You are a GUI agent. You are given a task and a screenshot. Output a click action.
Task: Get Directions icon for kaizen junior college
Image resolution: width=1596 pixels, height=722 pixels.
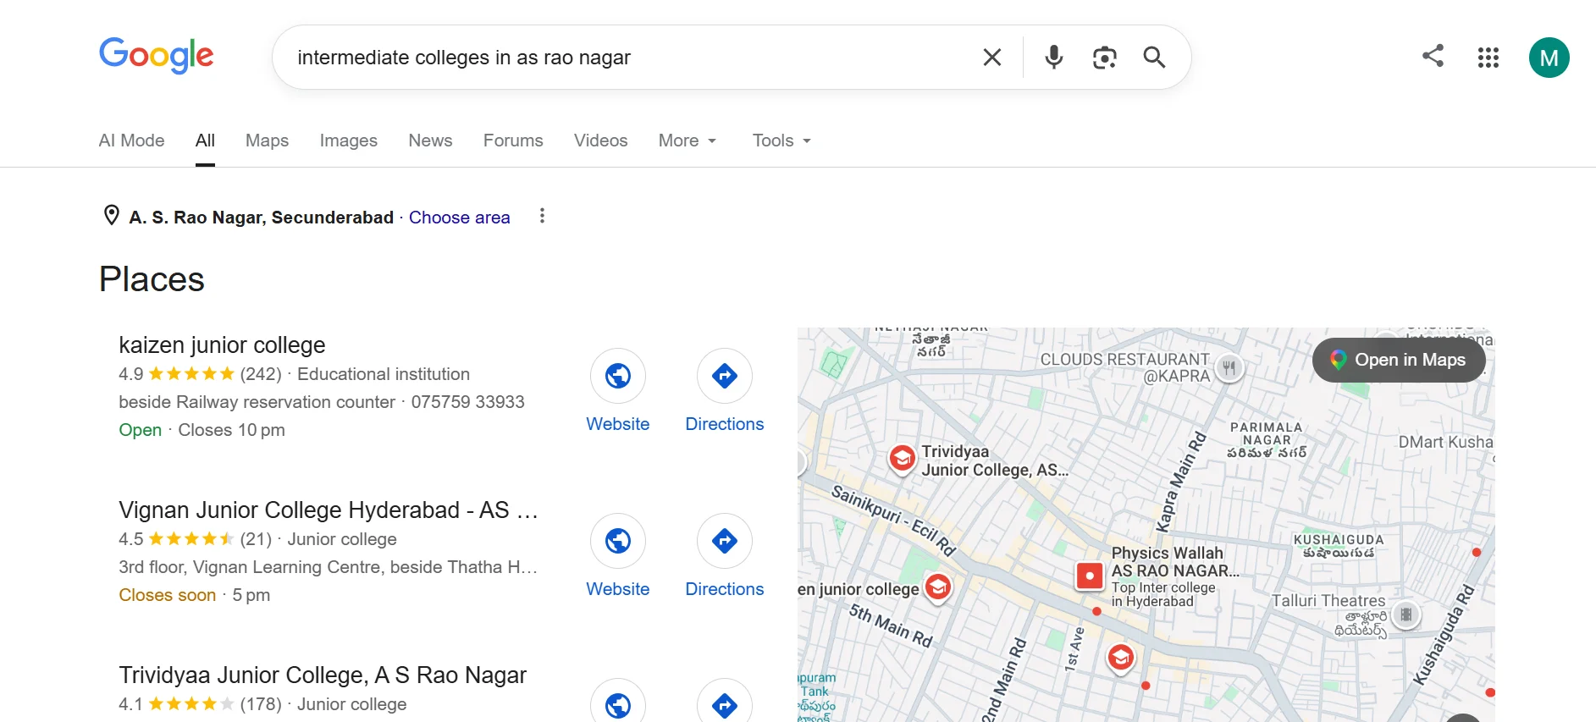pos(725,375)
